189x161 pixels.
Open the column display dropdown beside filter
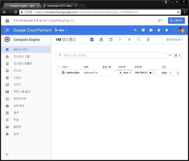tap(178, 55)
